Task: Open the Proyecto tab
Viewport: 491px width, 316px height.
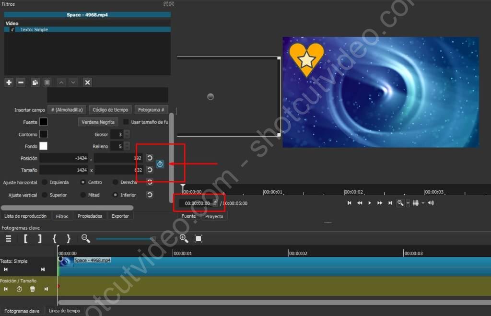Action: (x=214, y=216)
